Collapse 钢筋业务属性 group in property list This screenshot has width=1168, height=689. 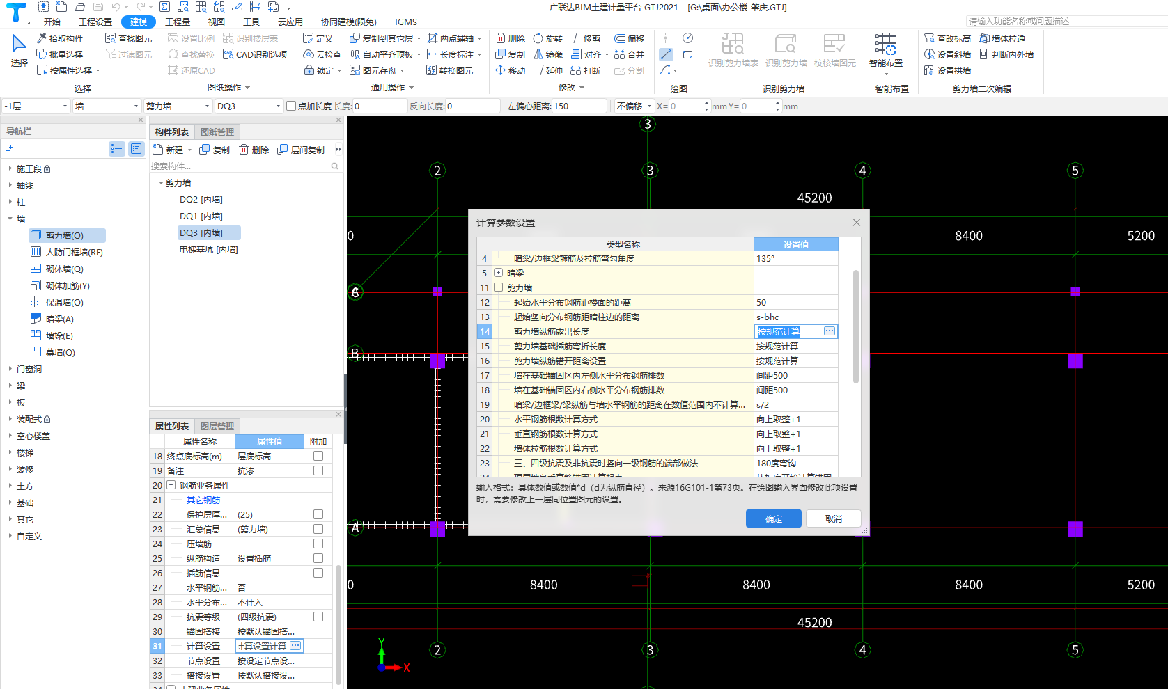point(171,485)
